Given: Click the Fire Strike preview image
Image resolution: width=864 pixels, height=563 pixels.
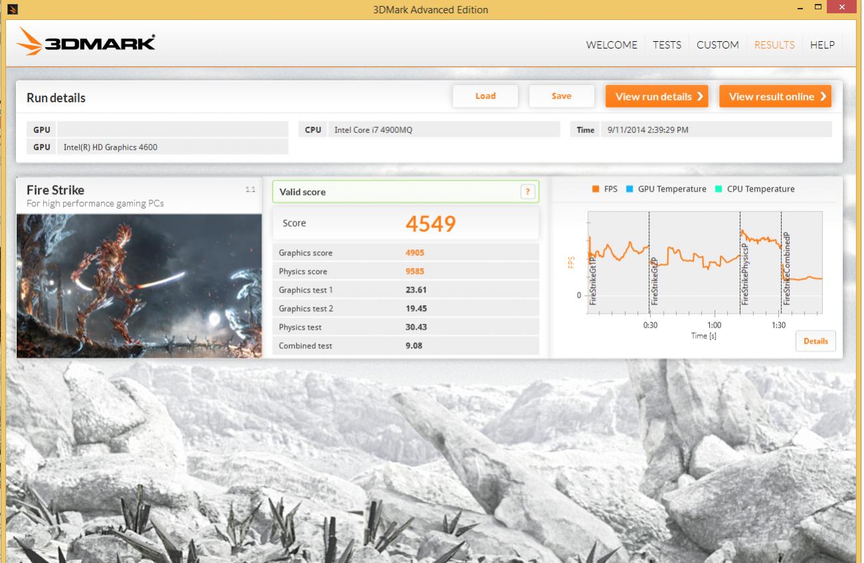Looking at the screenshot, I should pyautogui.click(x=139, y=286).
